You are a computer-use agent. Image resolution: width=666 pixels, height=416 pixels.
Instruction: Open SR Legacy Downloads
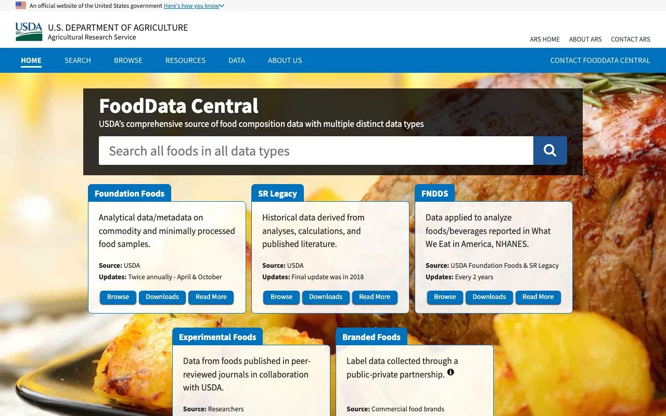pyautogui.click(x=326, y=297)
